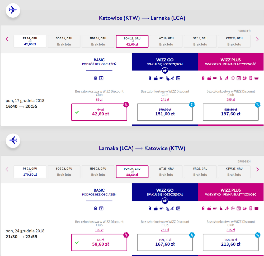Open the 295 zł non-member price link

tap(231, 100)
